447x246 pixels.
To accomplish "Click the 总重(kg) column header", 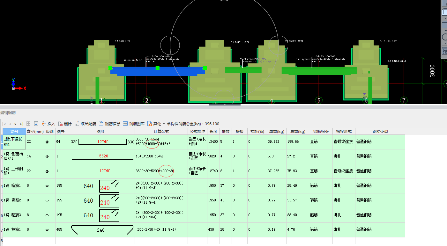I will [297, 131].
